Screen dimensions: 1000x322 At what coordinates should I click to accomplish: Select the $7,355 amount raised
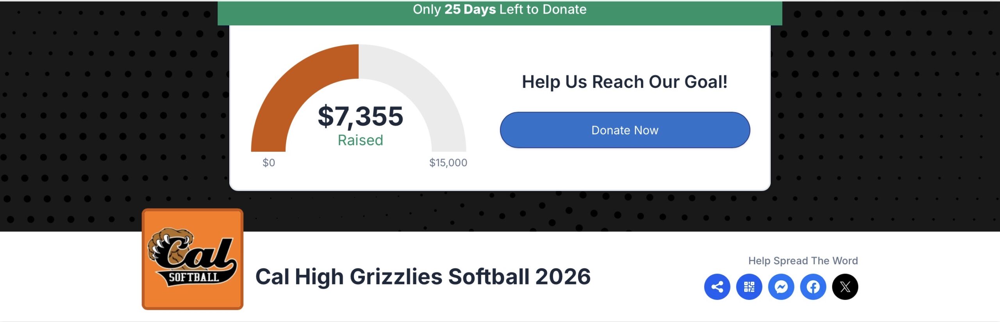(360, 116)
